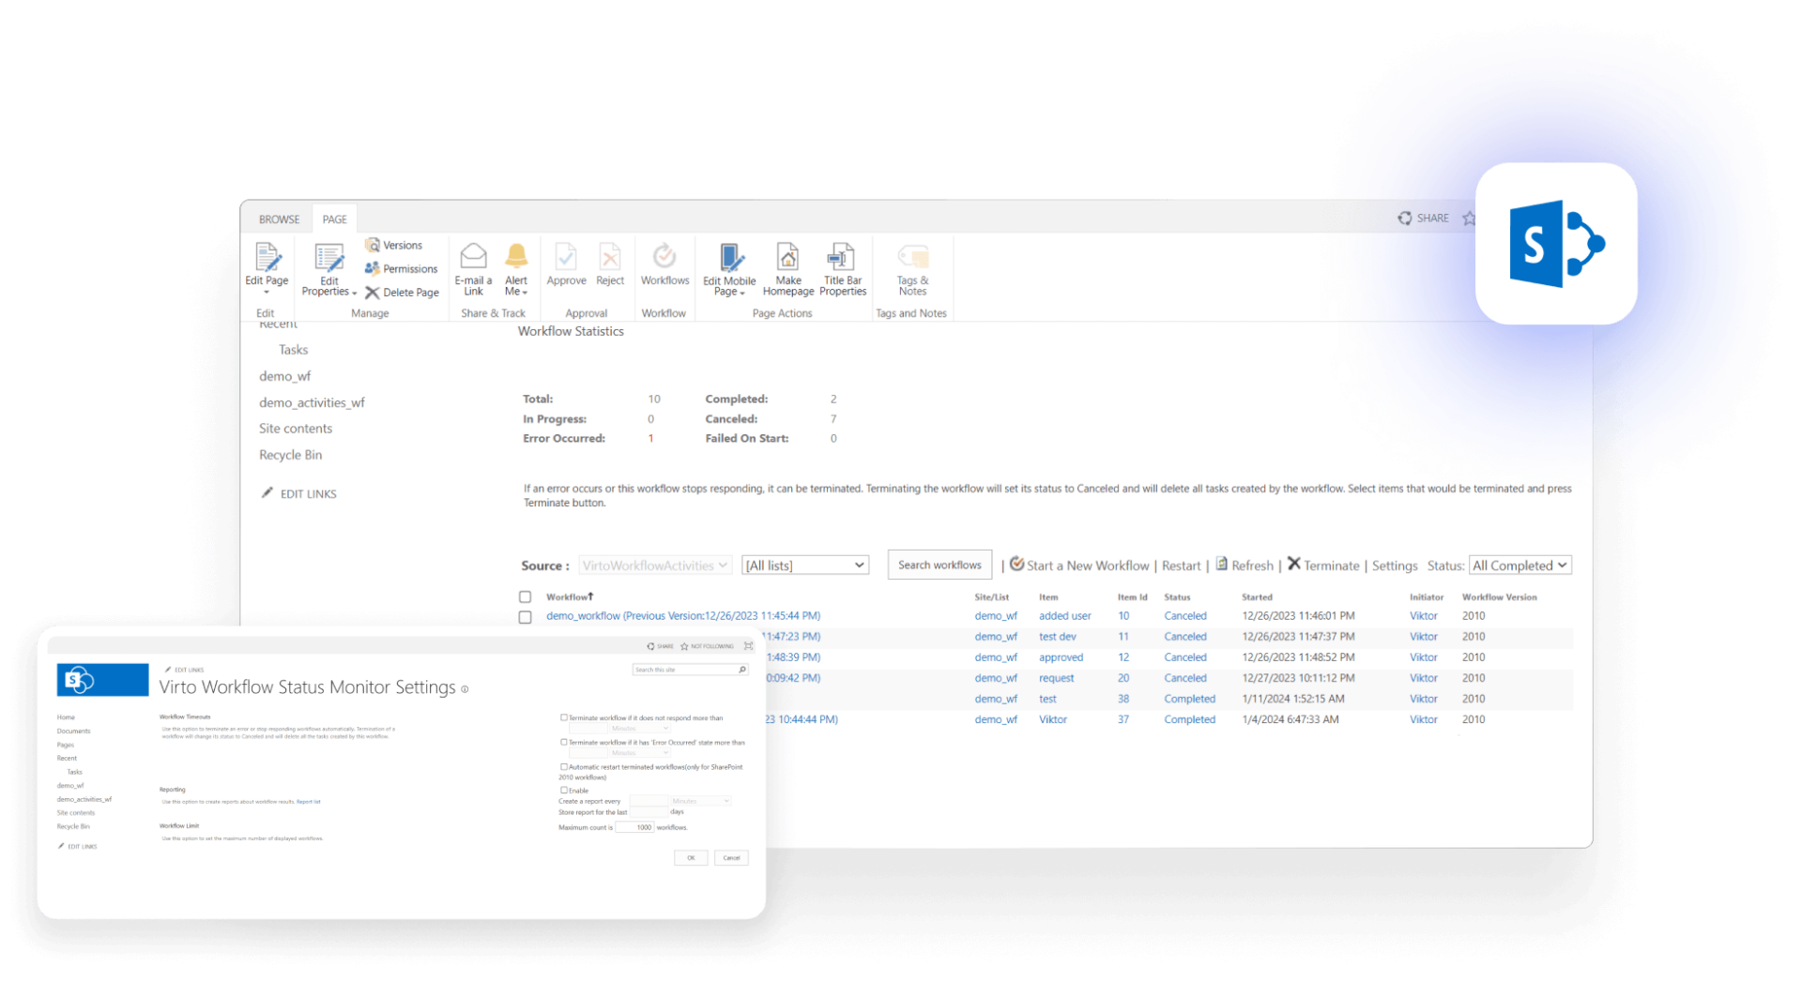Open the [All lists] dropdown

pyautogui.click(x=804, y=565)
